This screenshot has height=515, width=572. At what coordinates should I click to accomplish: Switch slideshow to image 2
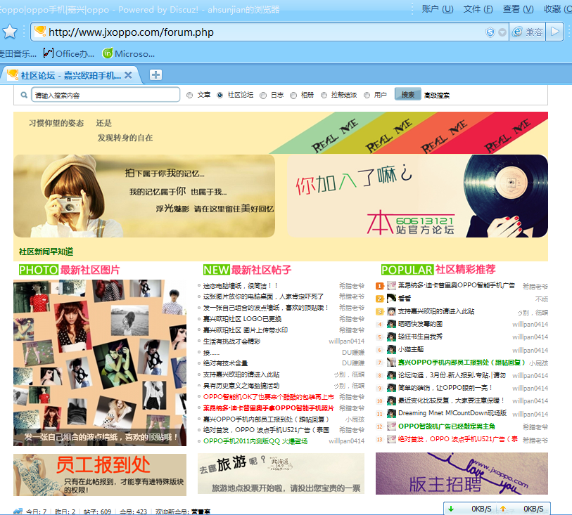point(33,288)
